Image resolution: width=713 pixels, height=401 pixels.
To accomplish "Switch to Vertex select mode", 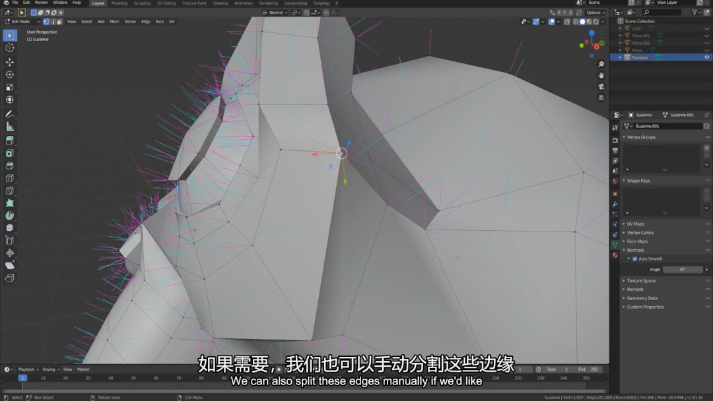I will [46, 21].
